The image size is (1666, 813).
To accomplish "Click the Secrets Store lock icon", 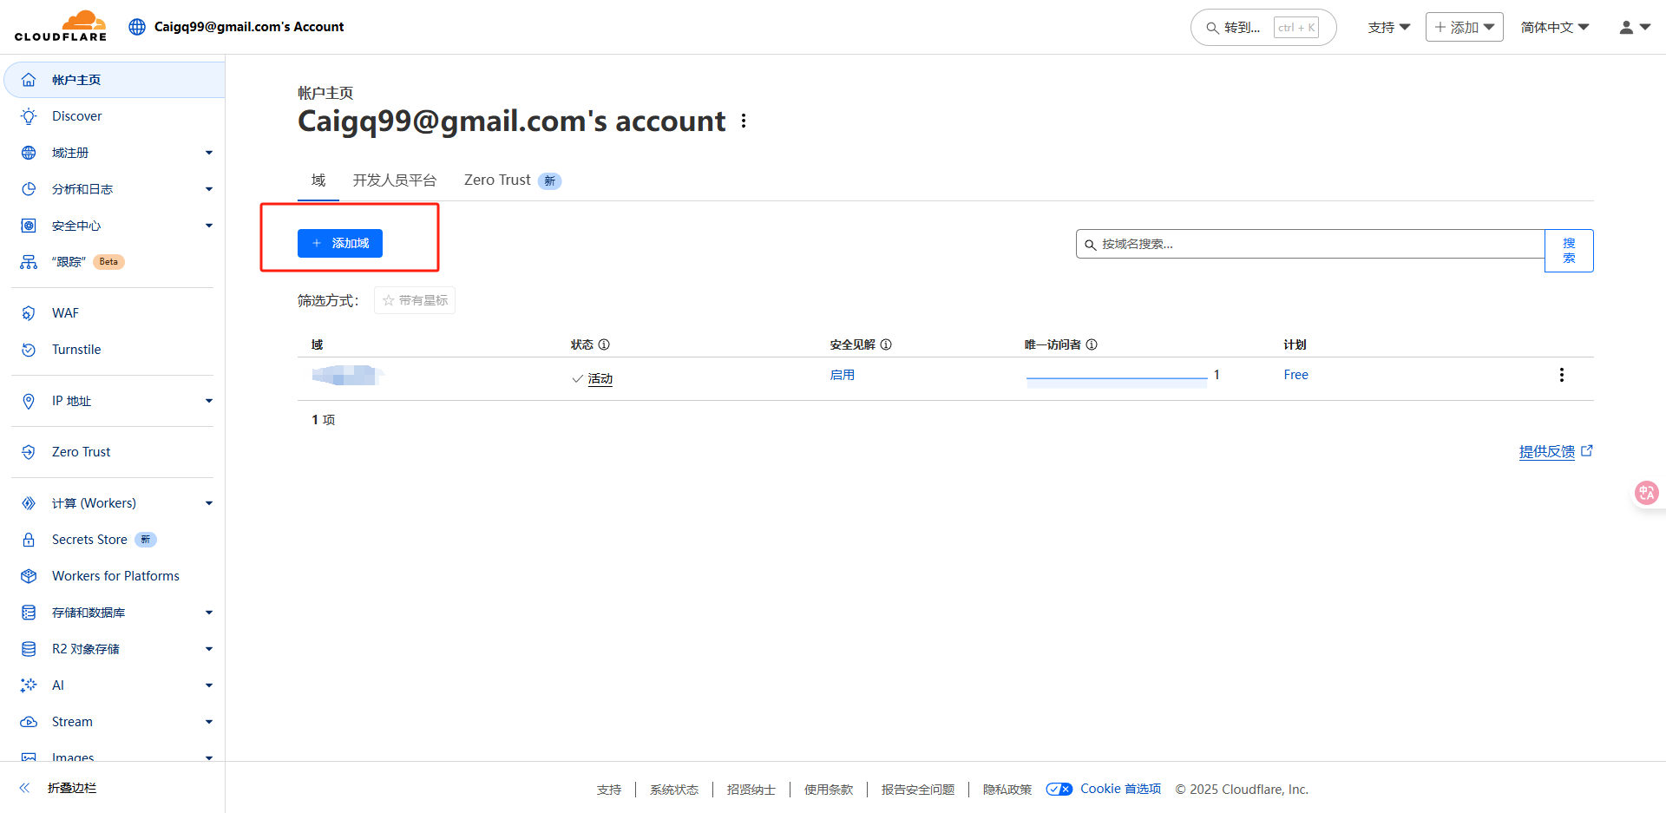I will coord(29,540).
